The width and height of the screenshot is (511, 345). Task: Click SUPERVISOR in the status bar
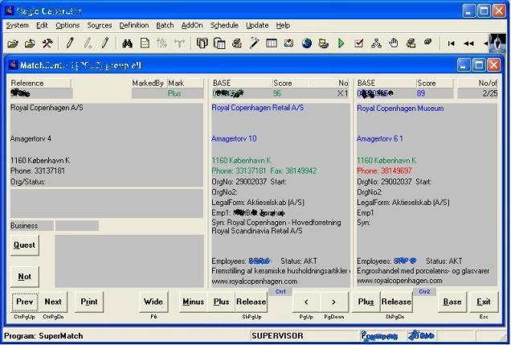[277, 336]
